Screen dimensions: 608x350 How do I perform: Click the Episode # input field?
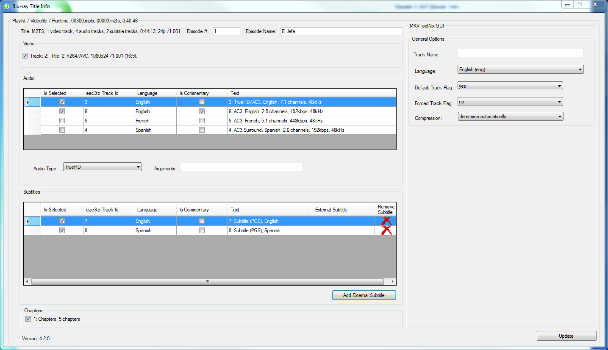(x=226, y=31)
